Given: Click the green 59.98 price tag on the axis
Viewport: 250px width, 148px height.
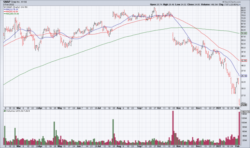Looking at the screenshot, I should point(244,33).
